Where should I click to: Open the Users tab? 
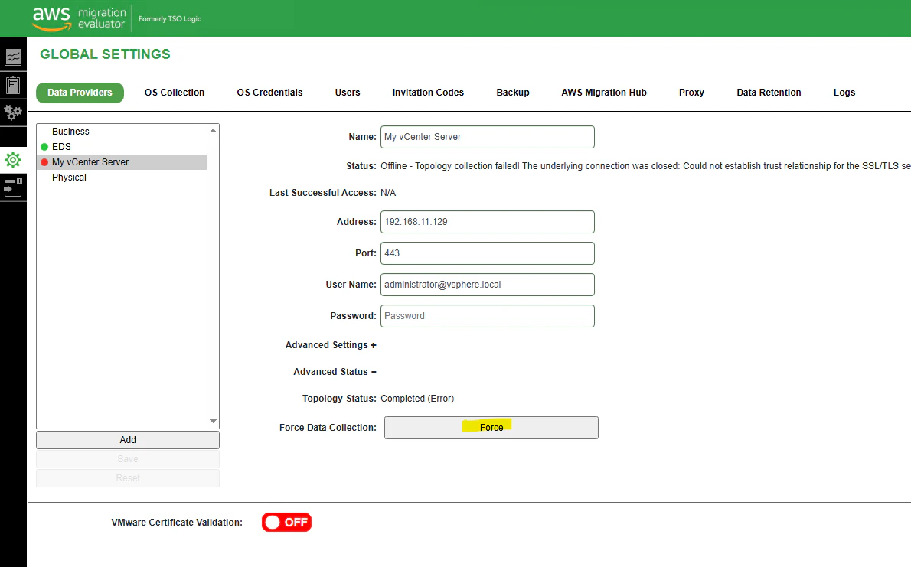(348, 93)
